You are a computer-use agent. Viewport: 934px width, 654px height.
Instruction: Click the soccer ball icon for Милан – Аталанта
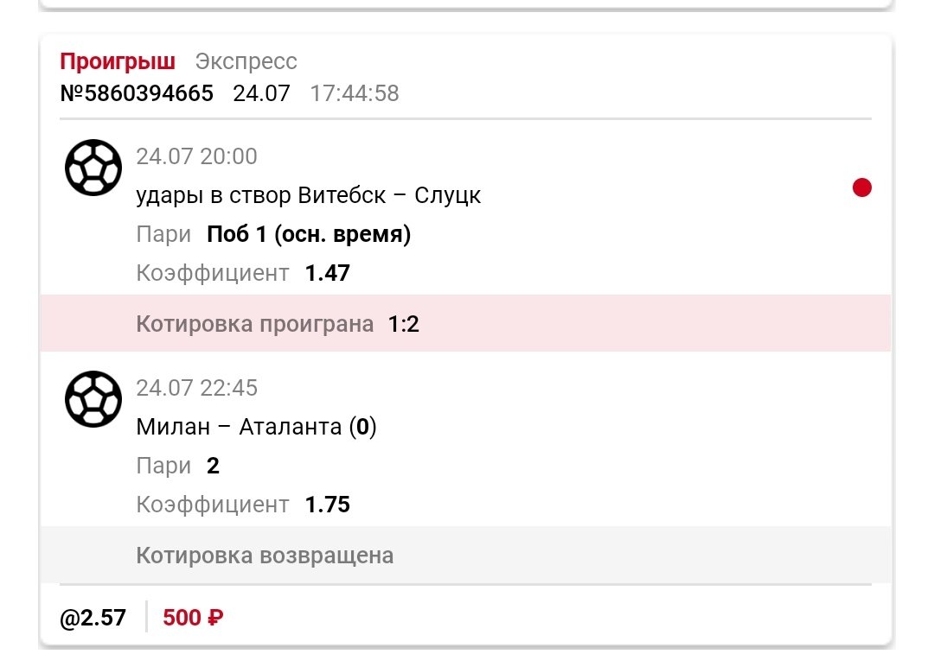pos(93,398)
